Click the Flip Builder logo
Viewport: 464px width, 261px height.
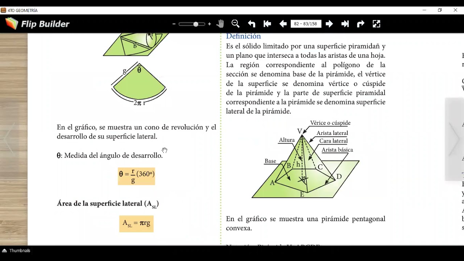(37, 24)
